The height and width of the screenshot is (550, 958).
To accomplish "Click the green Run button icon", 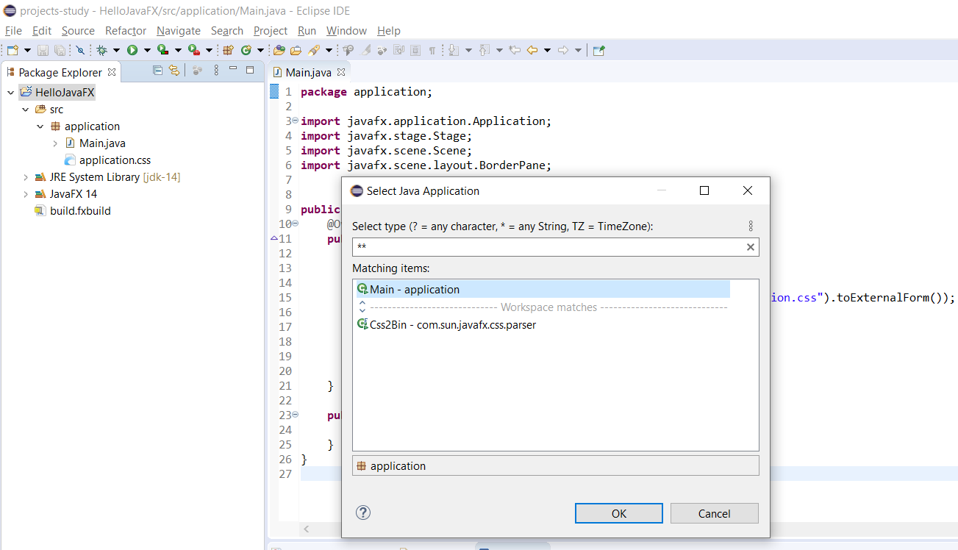I will pos(132,50).
